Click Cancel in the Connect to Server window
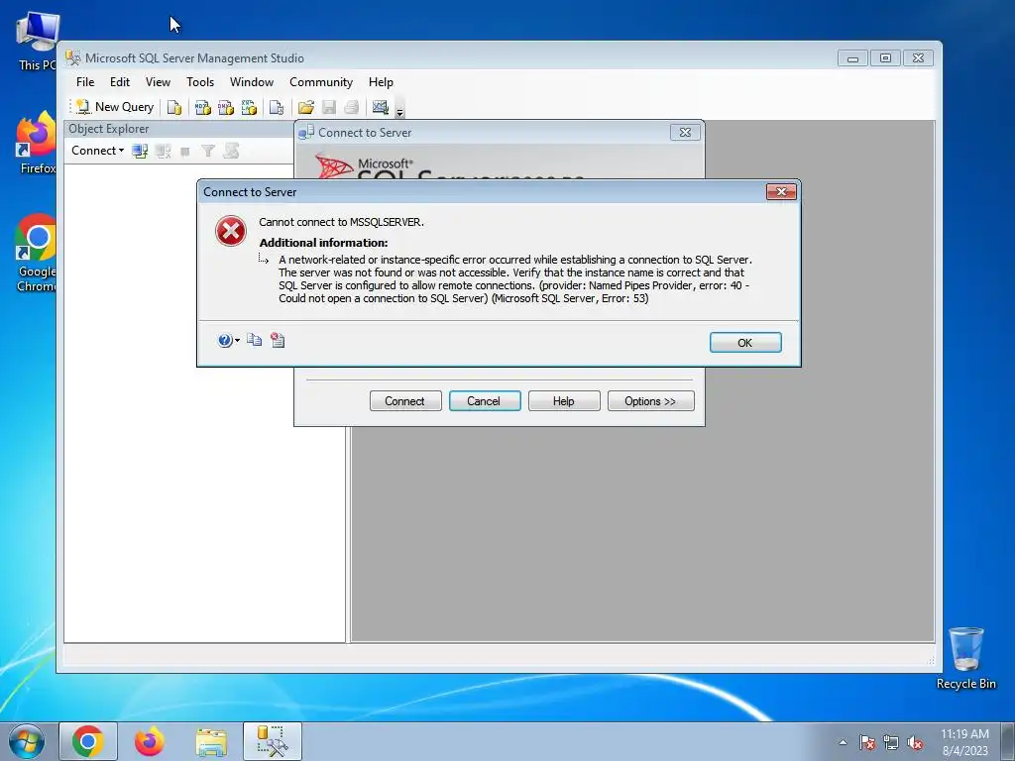 [484, 401]
